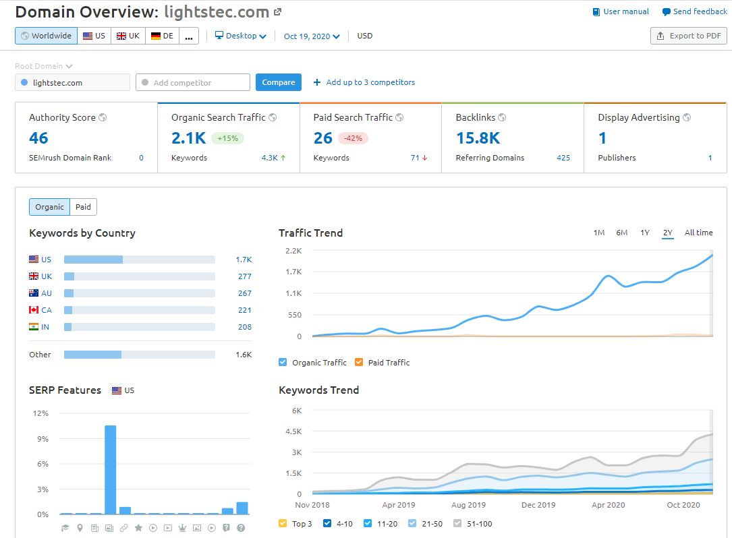This screenshot has width=732, height=538.
Task: Click the 15.8K backlinks number
Action: (478, 138)
